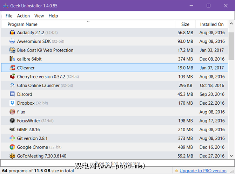Click the GoToMeeting flower icon
The height and width of the screenshot is (174, 235).
coord(12,156)
